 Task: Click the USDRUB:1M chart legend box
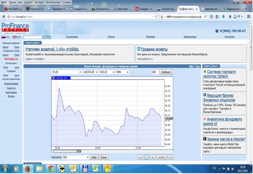click(x=59, y=78)
